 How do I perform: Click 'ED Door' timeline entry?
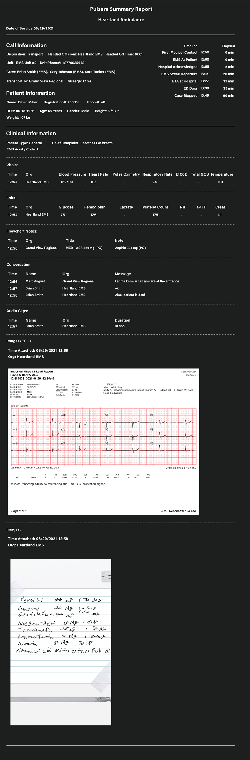(x=191, y=88)
